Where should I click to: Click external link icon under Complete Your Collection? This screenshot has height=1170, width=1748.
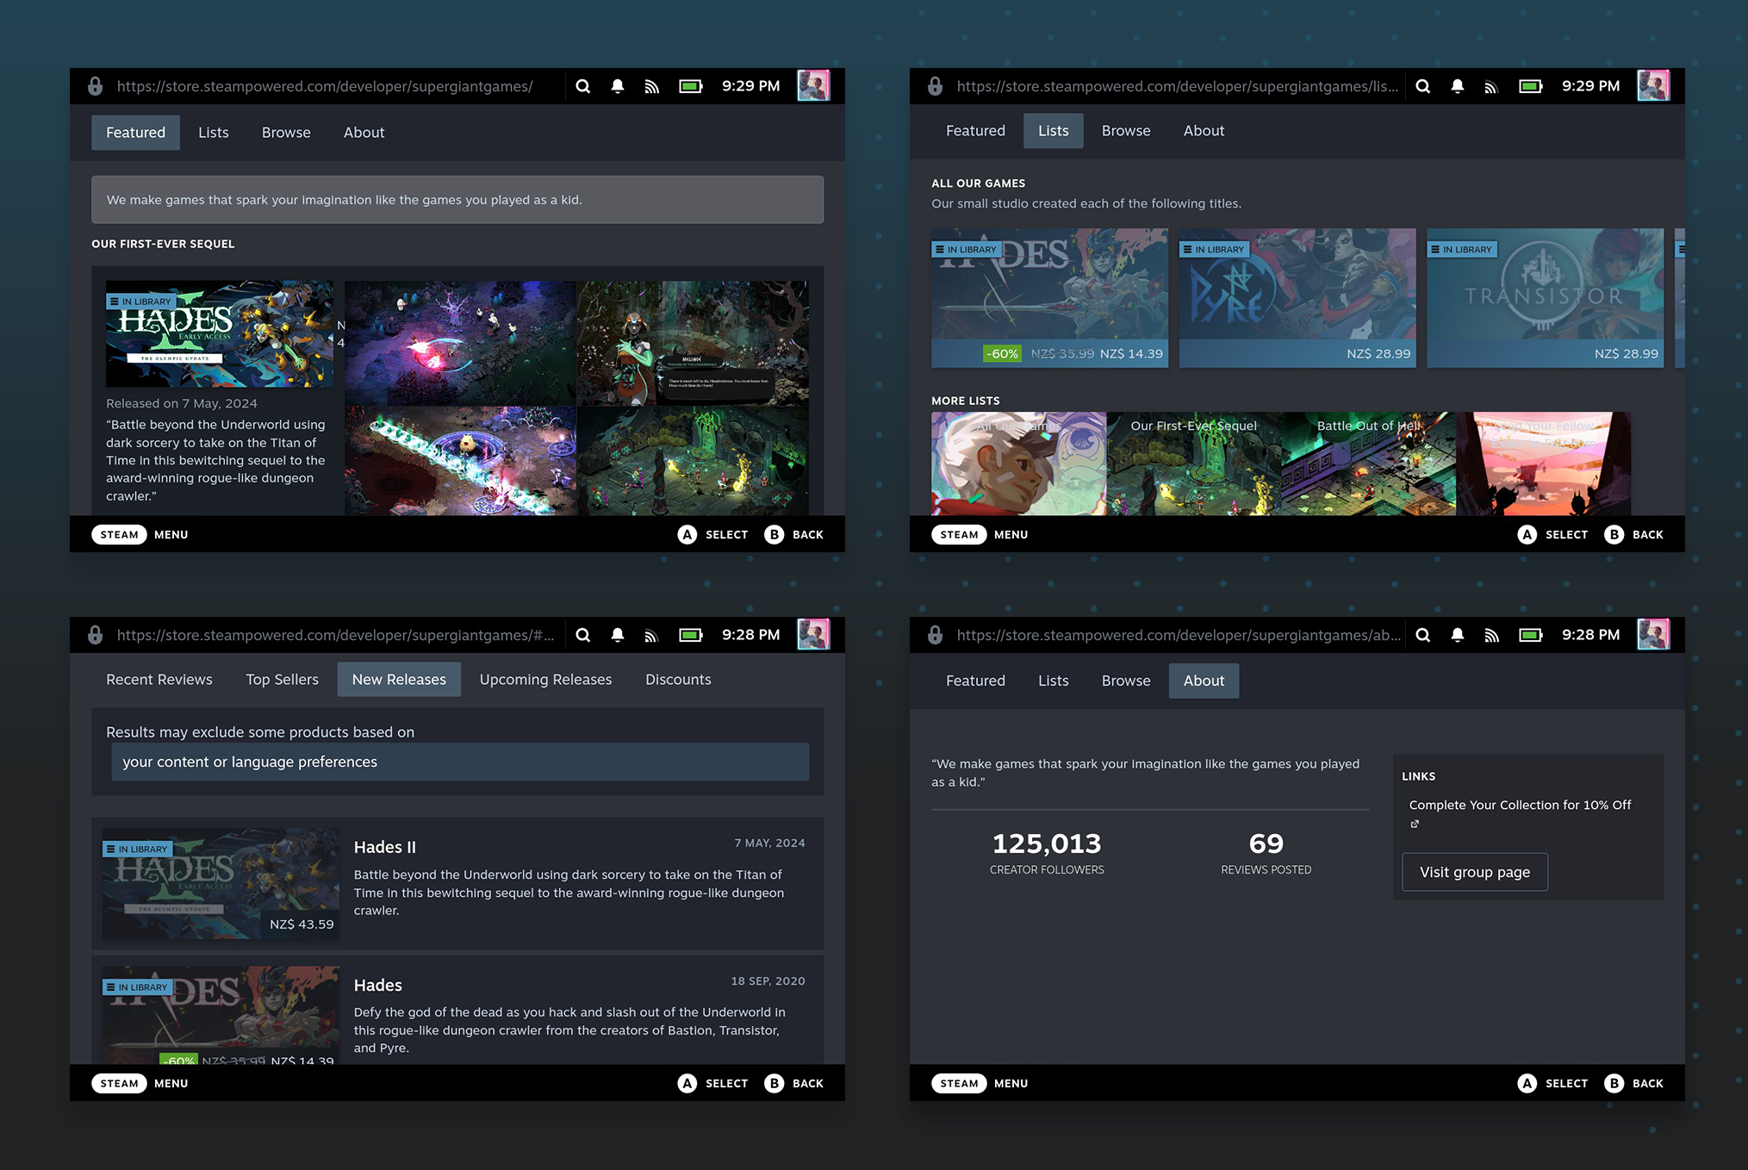click(x=1415, y=825)
